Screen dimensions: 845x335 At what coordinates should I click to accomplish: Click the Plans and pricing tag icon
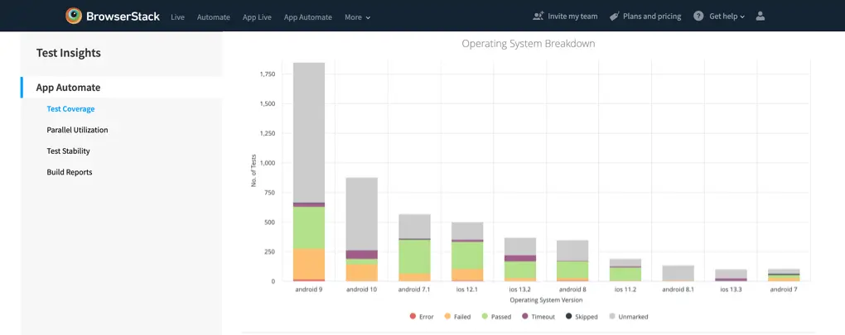click(x=615, y=17)
